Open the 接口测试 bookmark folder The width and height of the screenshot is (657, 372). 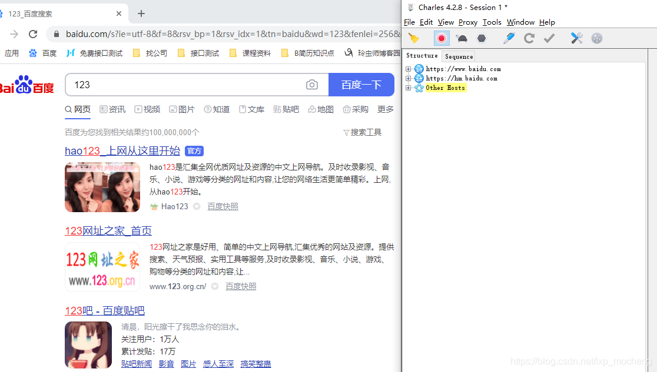pos(198,53)
